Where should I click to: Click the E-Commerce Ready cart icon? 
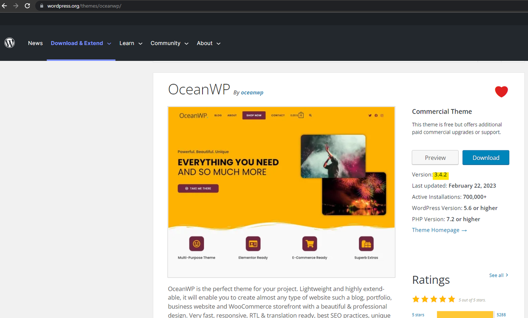coord(309,244)
